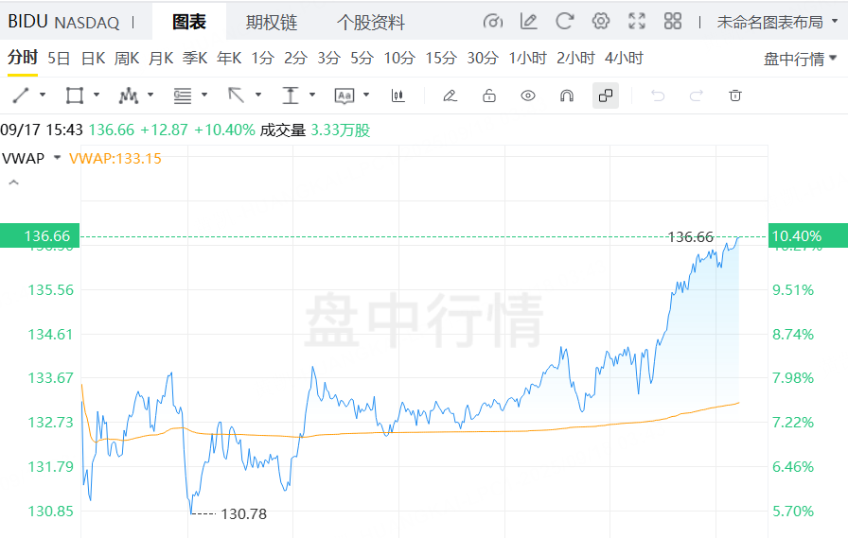Select the 日K timeframe
This screenshot has width=848, height=538.
tap(93, 59)
